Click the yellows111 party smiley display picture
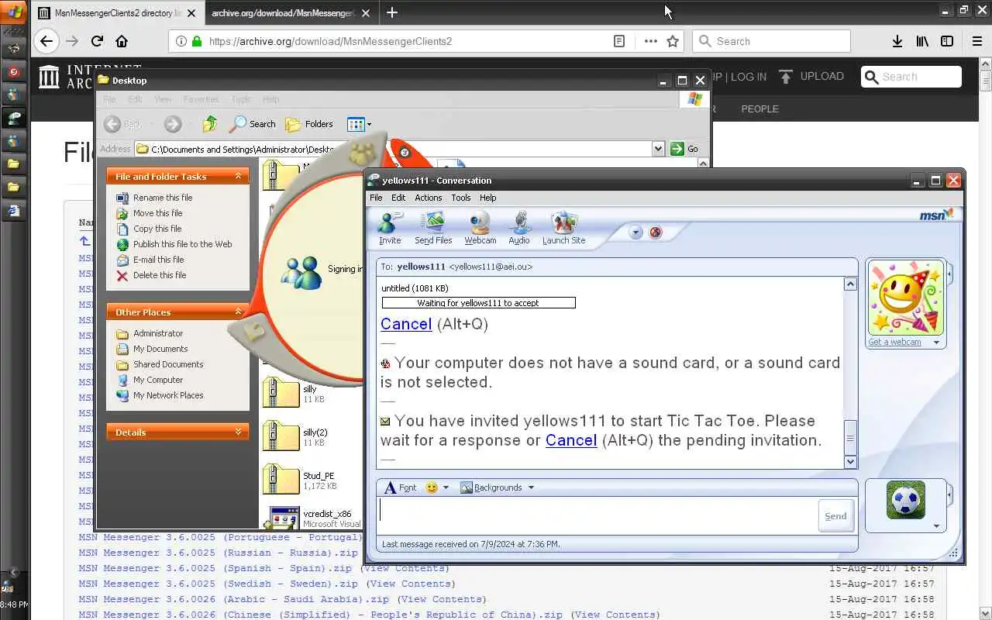This screenshot has height=620, width=992. (905, 298)
